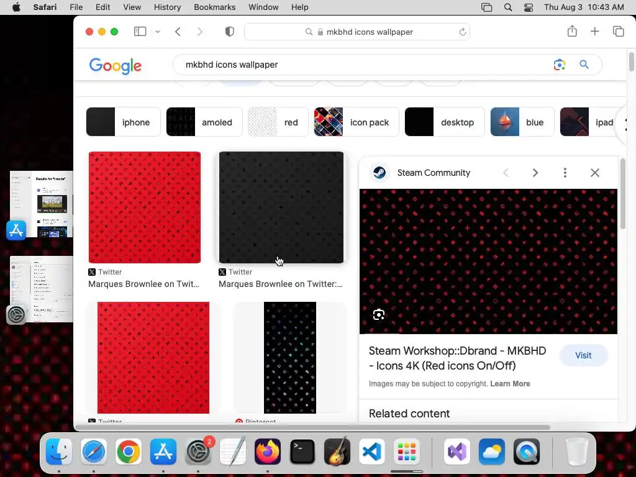
Task: Open the Edit menu
Action: coord(102,7)
